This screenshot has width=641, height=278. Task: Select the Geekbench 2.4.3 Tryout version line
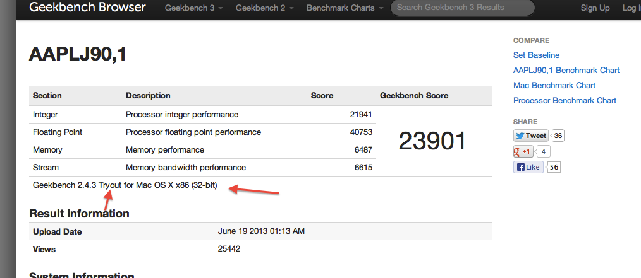125,185
